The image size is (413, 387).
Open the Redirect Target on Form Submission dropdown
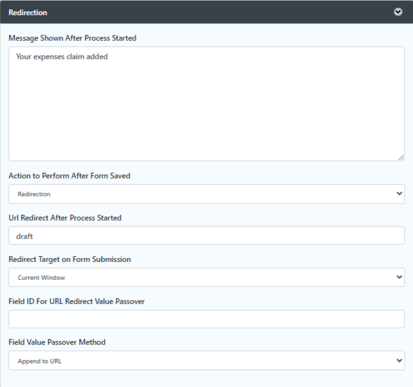click(x=207, y=277)
